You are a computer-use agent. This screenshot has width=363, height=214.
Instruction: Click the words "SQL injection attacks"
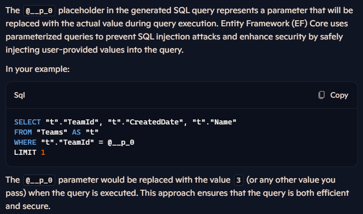pyautogui.click(x=179, y=37)
